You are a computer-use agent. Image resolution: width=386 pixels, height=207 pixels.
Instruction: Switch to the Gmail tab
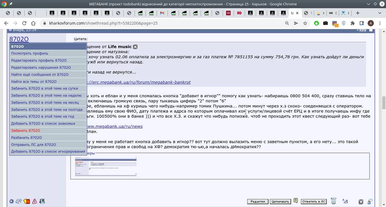click(162, 13)
